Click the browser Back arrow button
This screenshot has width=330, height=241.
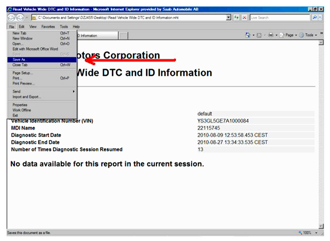12,17
